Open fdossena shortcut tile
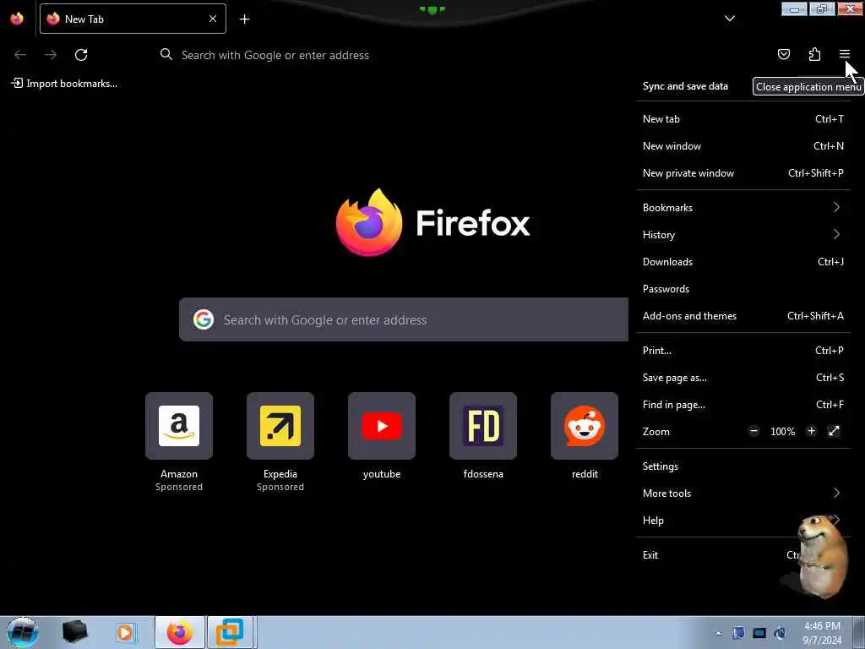Viewport: 865px width, 649px height. click(x=483, y=436)
